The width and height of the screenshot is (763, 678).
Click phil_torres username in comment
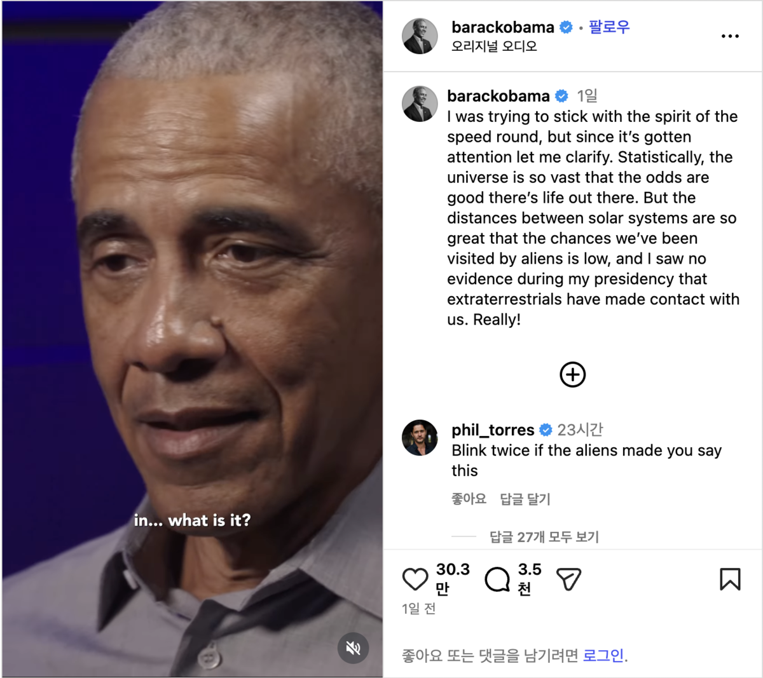(493, 430)
